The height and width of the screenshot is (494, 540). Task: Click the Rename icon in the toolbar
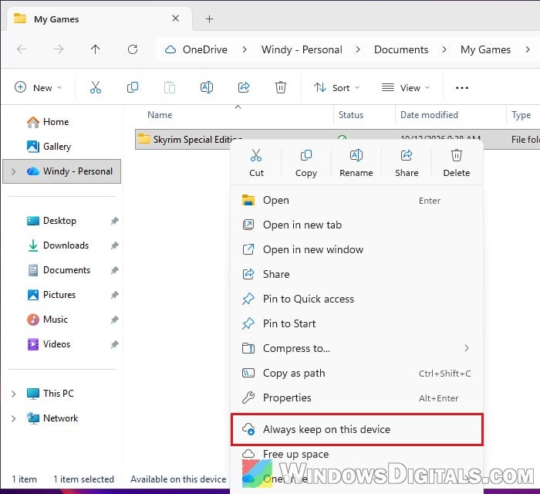point(207,87)
